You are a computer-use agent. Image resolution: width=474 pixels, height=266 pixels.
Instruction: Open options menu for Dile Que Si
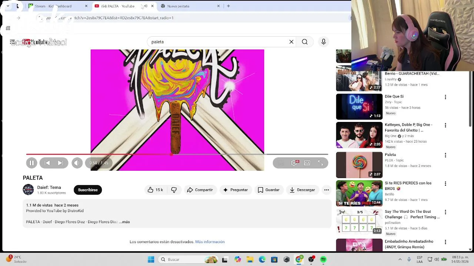pyautogui.click(x=445, y=97)
